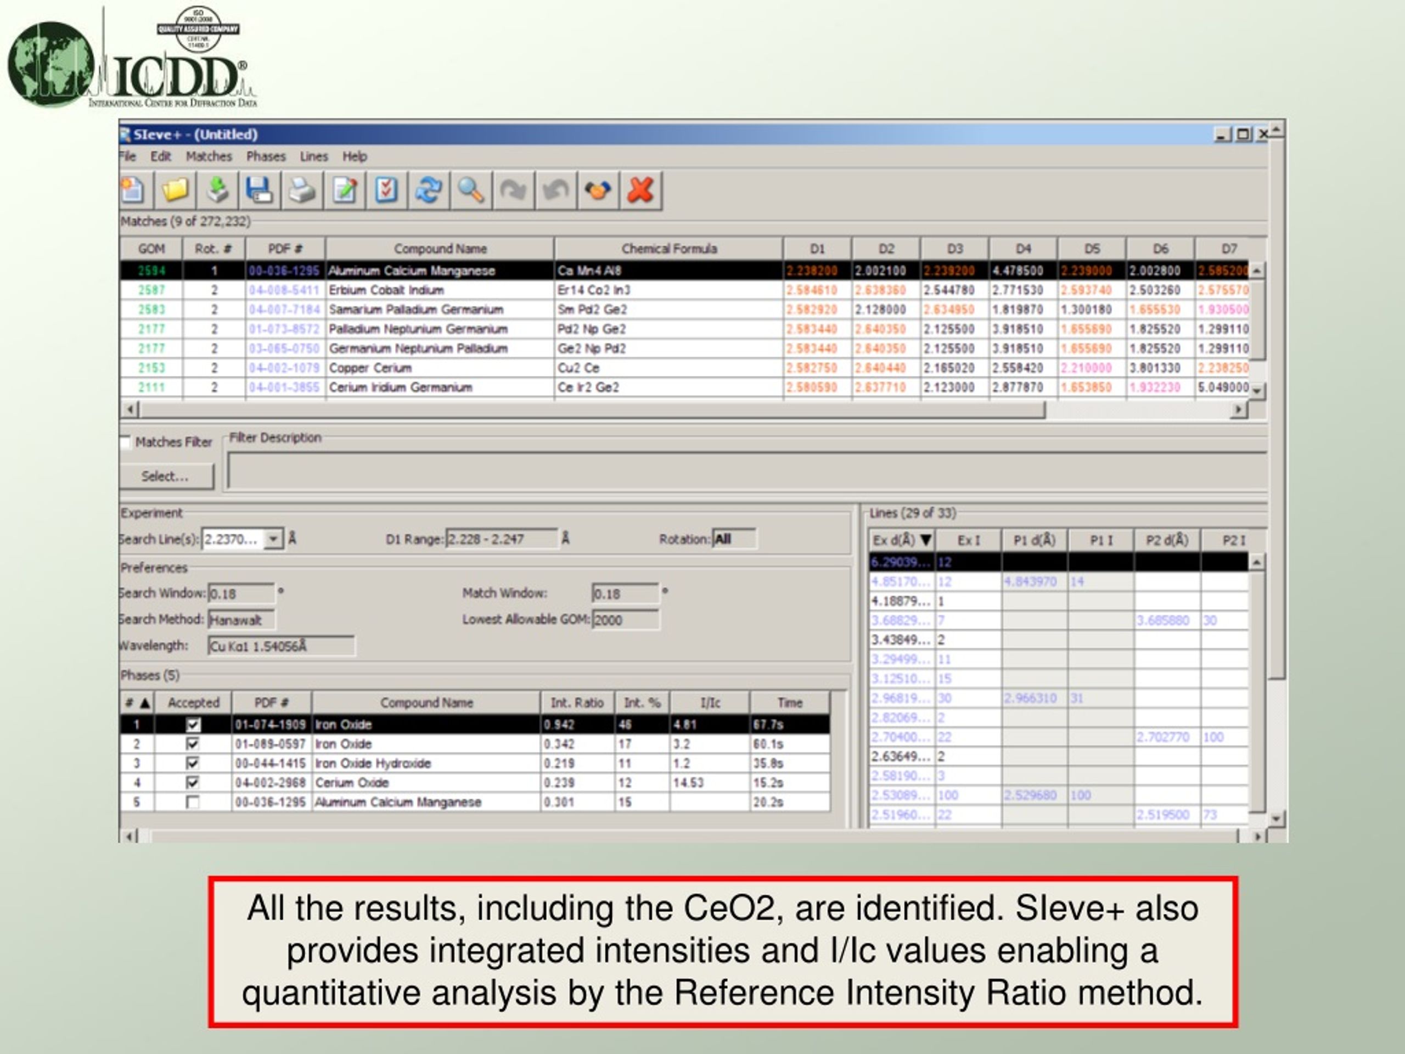The height and width of the screenshot is (1054, 1405).
Task: Open the File menu
Action: [x=128, y=156]
